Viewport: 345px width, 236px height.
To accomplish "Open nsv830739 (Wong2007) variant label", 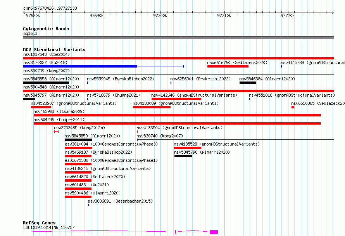I will pos(47,71).
